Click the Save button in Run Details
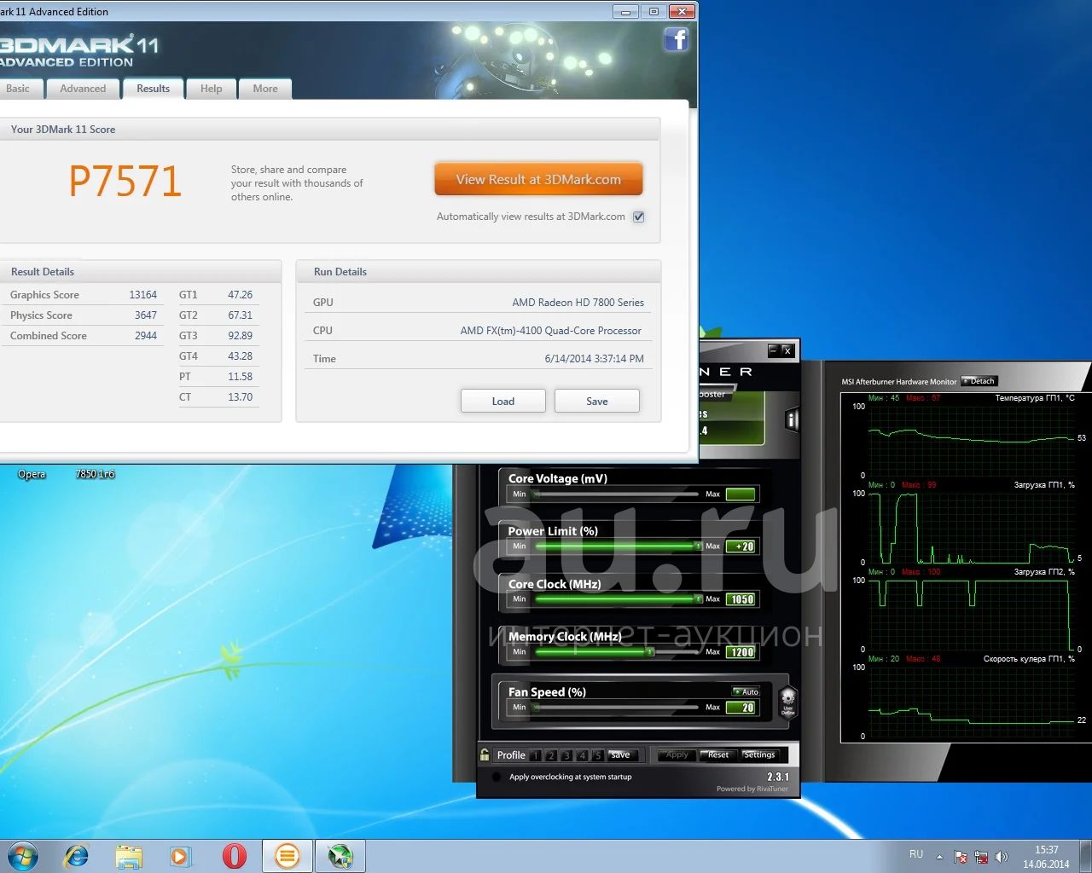 [x=597, y=401]
